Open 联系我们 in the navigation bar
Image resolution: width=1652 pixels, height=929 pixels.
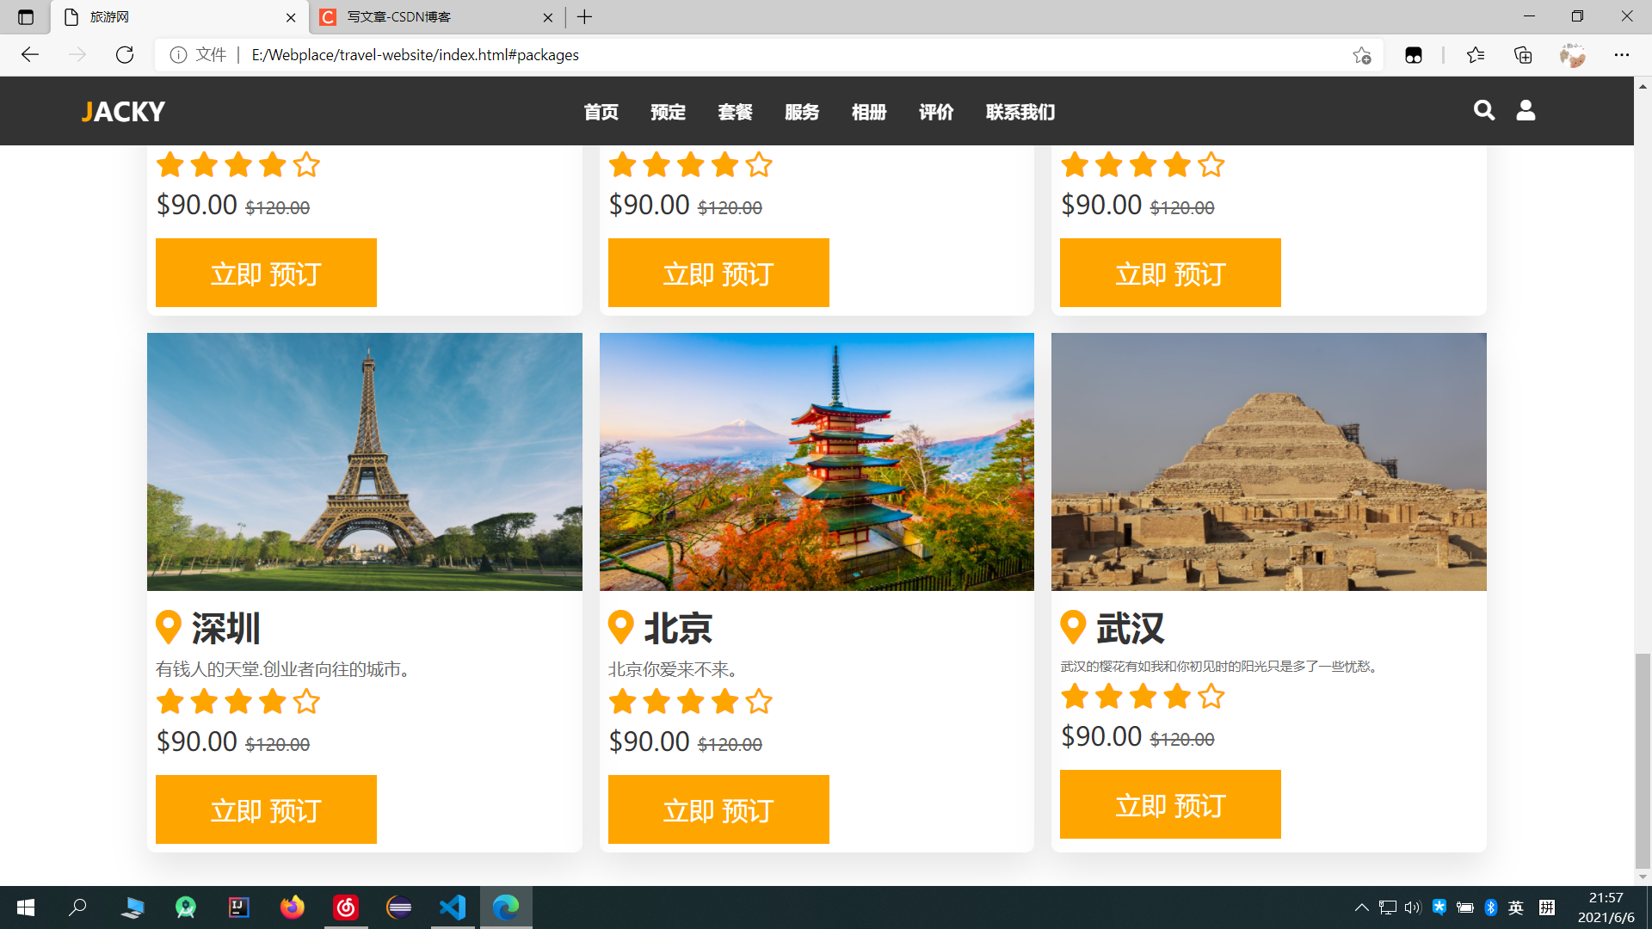(x=1020, y=112)
